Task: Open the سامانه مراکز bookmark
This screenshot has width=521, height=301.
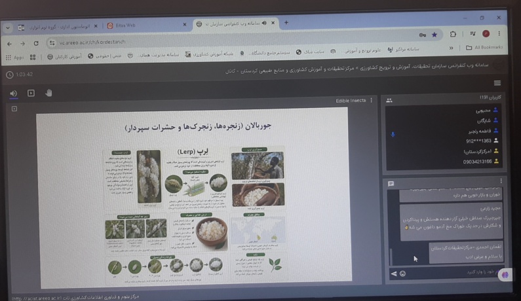Action: (x=404, y=50)
